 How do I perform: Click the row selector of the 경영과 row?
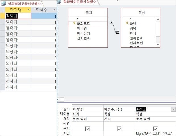3,16
